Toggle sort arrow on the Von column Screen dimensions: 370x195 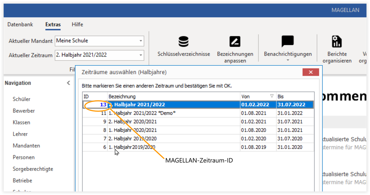[x=272, y=96]
